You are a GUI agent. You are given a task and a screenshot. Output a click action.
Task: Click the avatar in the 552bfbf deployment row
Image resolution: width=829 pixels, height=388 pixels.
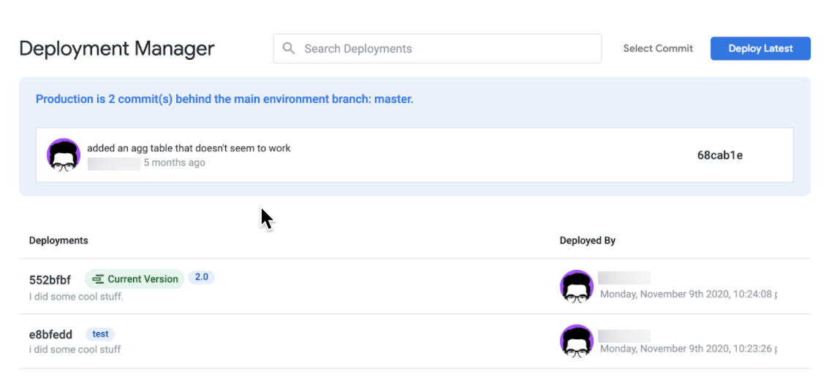coord(577,287)
